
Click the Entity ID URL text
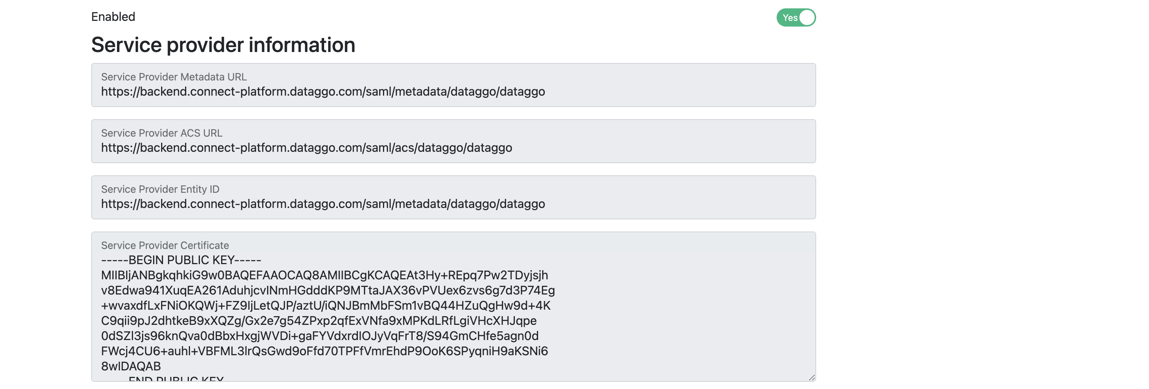coord(323,204)
